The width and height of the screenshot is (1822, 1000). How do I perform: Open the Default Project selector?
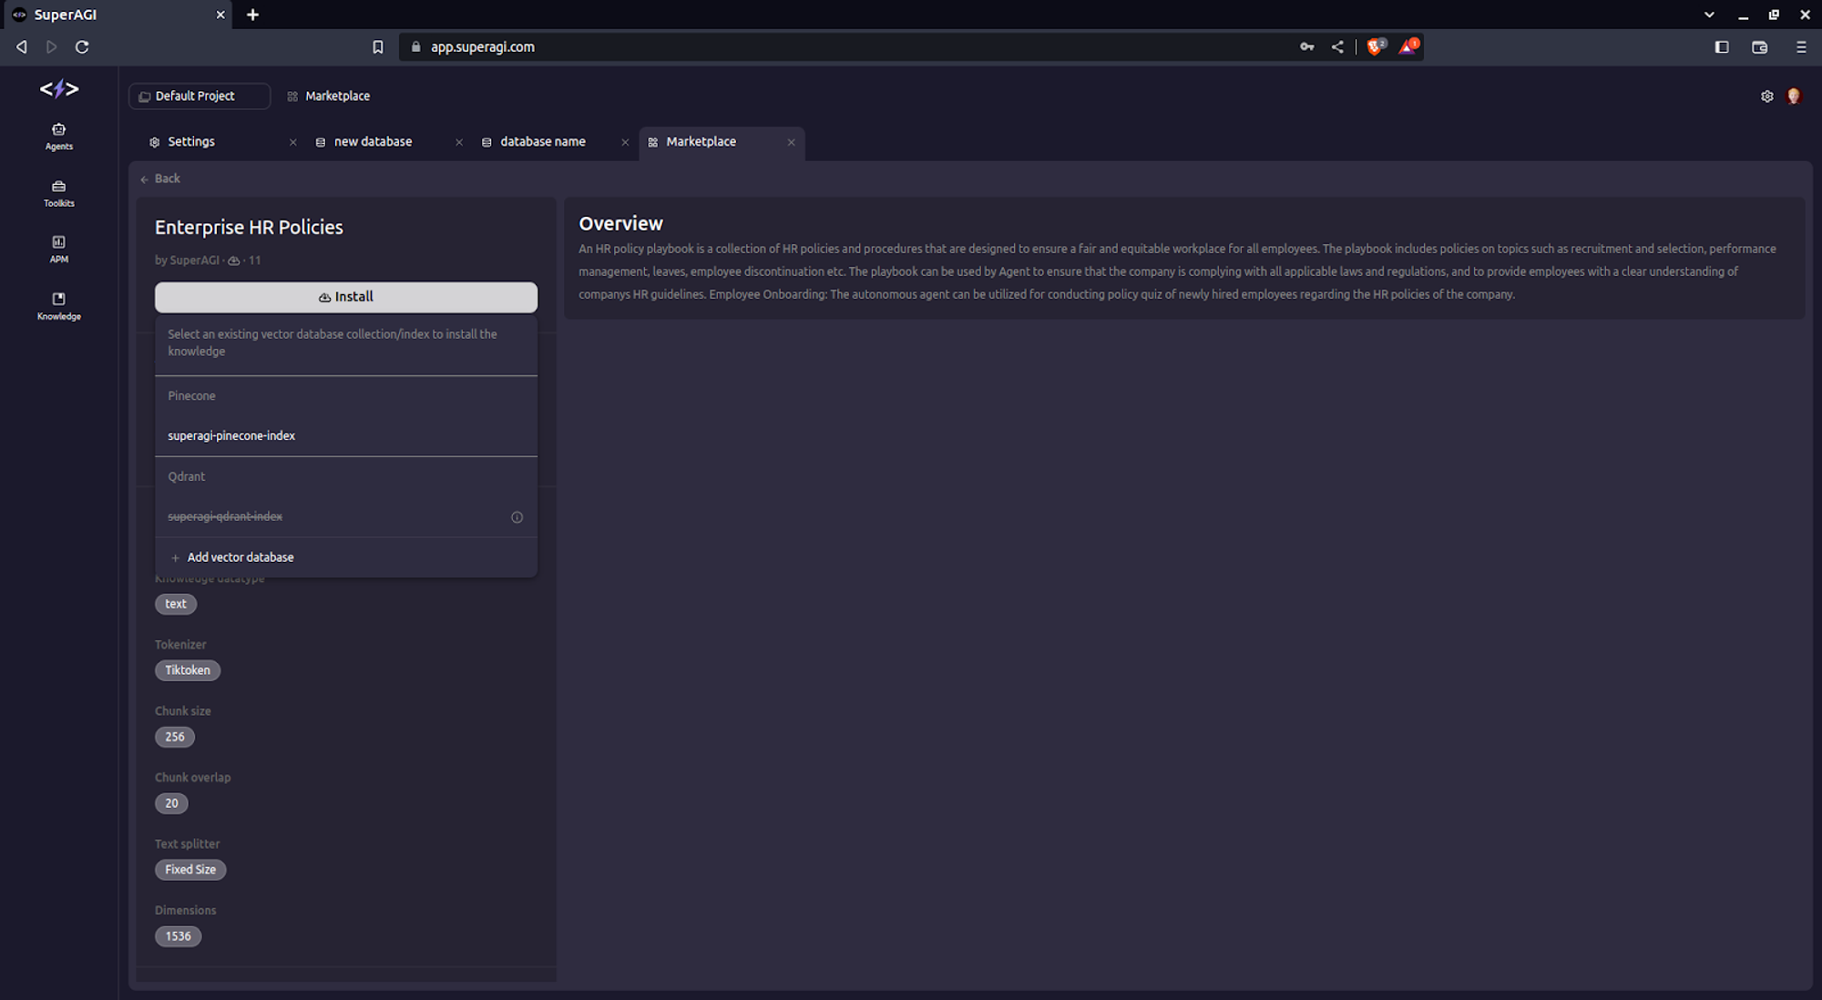(199, 97)
